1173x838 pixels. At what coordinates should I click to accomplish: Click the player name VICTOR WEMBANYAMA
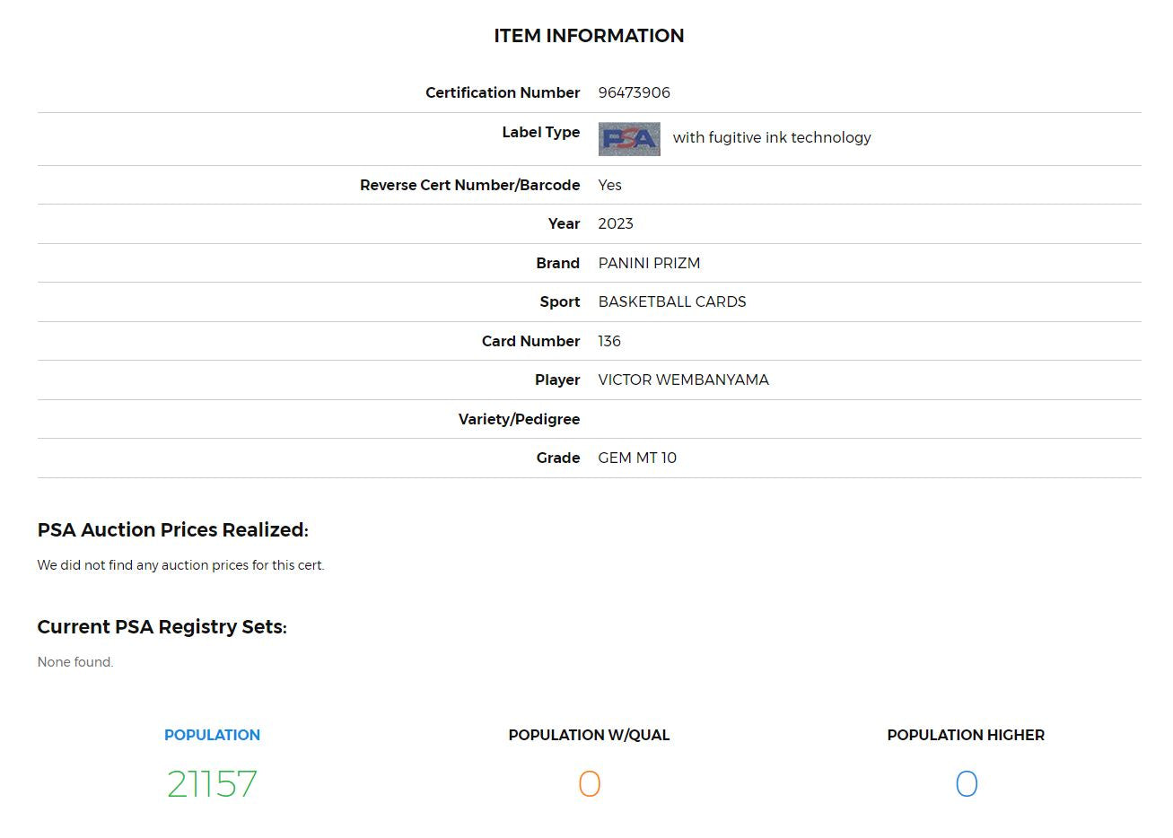pyautogui.click(x=684, y=380)
